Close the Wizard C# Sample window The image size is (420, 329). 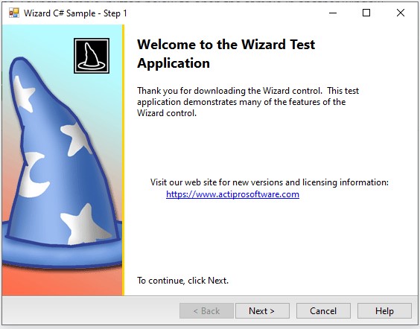tap(401, 13)
